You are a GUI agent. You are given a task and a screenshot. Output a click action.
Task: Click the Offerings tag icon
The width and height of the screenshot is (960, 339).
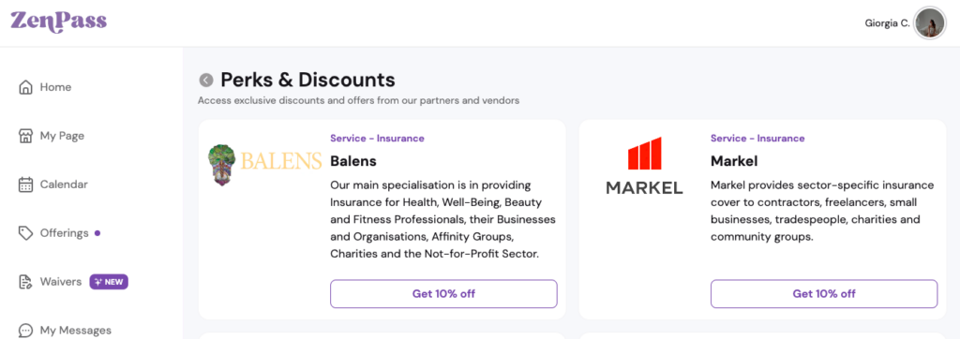coord(25,233)
